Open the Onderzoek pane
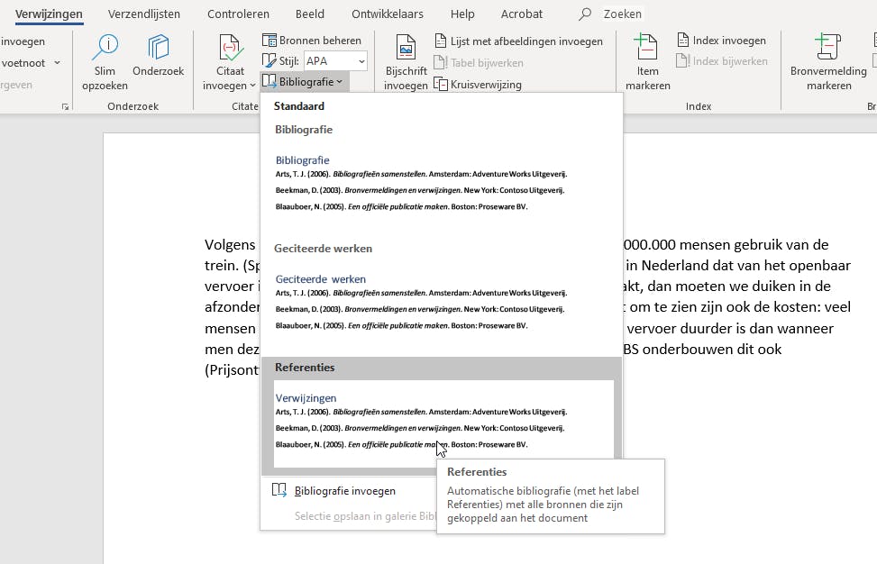 pos(159,56)
